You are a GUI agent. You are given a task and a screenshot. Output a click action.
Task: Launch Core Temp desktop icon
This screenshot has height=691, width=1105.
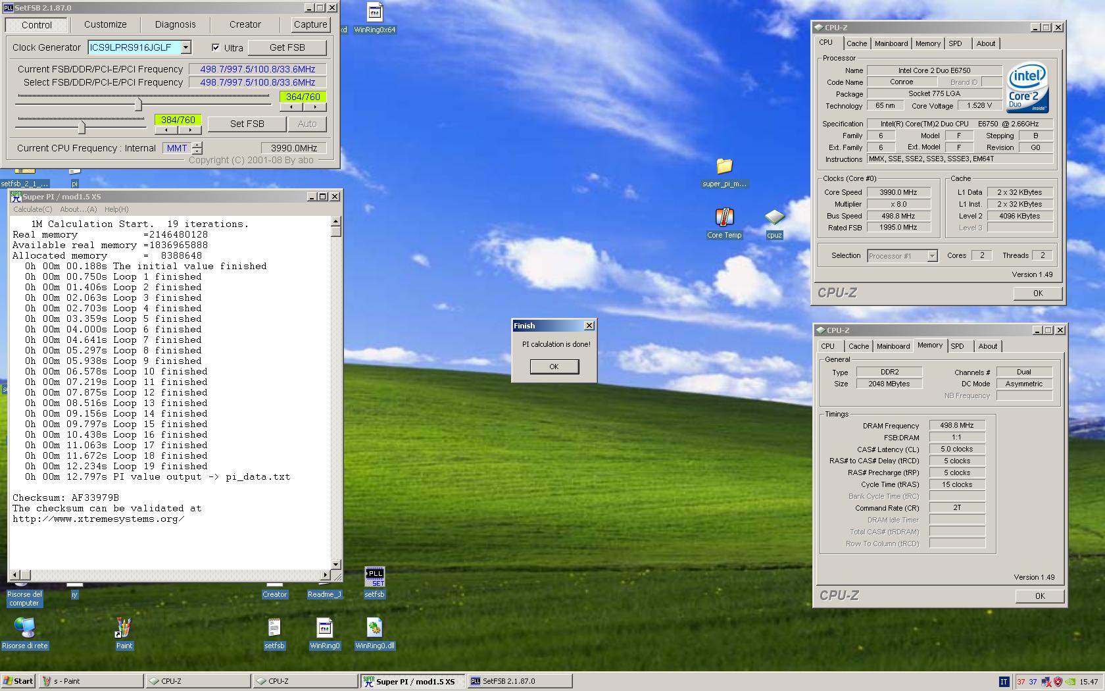pyautogui.click(x=724, y=224)
